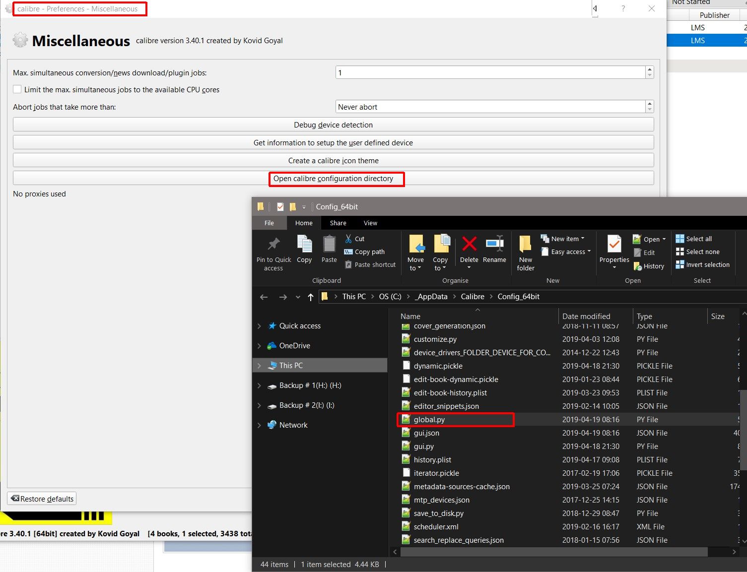Click Open calibre configuration directory button
This screenshot has width=747, height=572.
click(333, 178)
